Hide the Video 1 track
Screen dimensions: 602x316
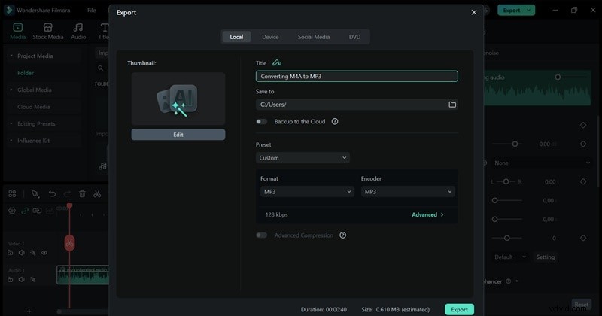pyautogui.click(x=44, y=253)
